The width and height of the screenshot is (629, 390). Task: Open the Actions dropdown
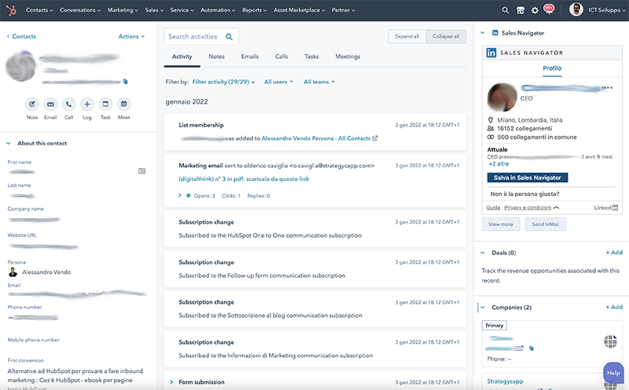coord(131,36)
